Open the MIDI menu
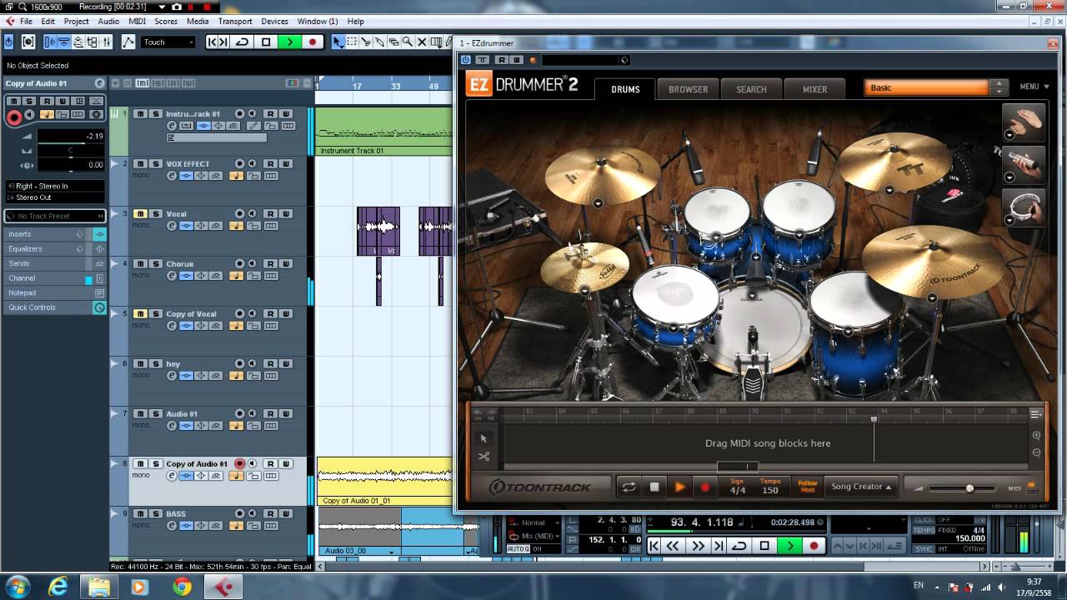 coord(137,21)
